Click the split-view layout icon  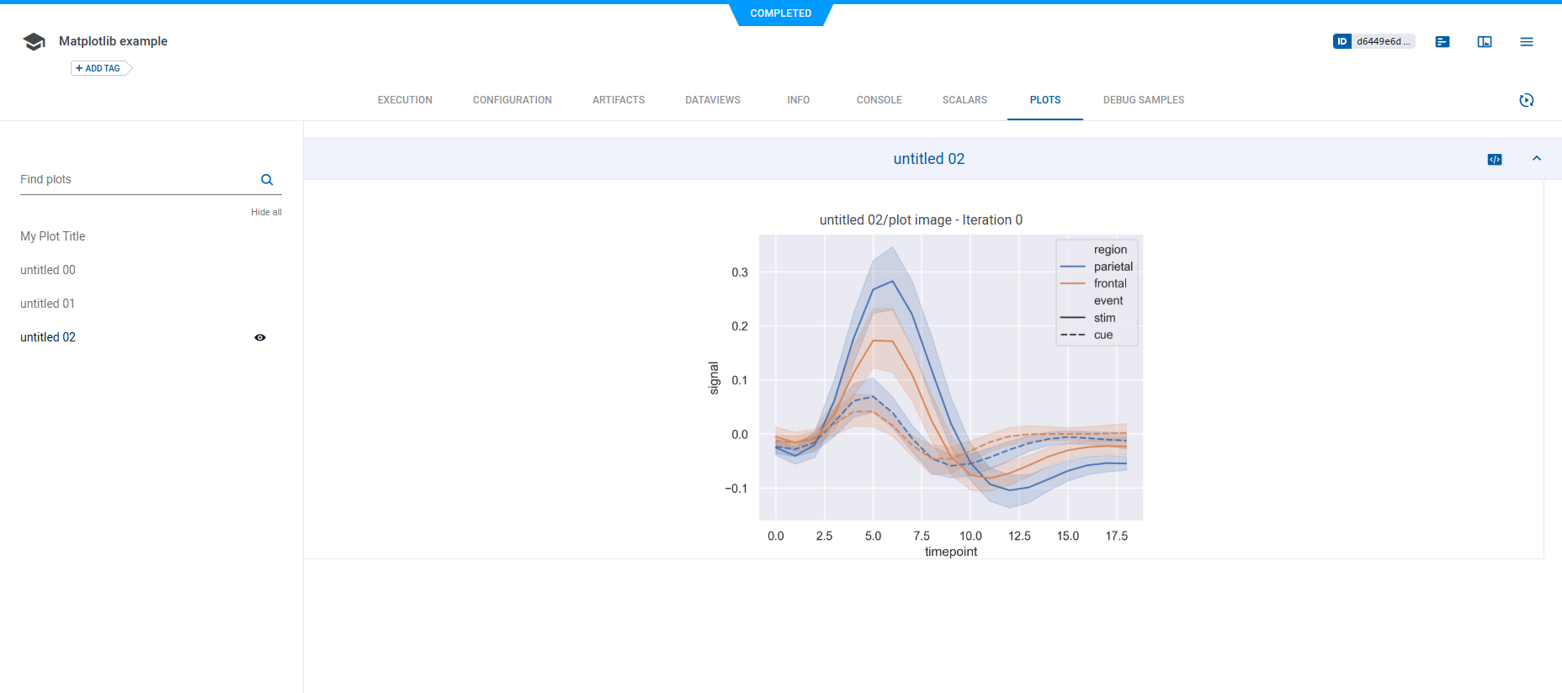[1484, 41]
